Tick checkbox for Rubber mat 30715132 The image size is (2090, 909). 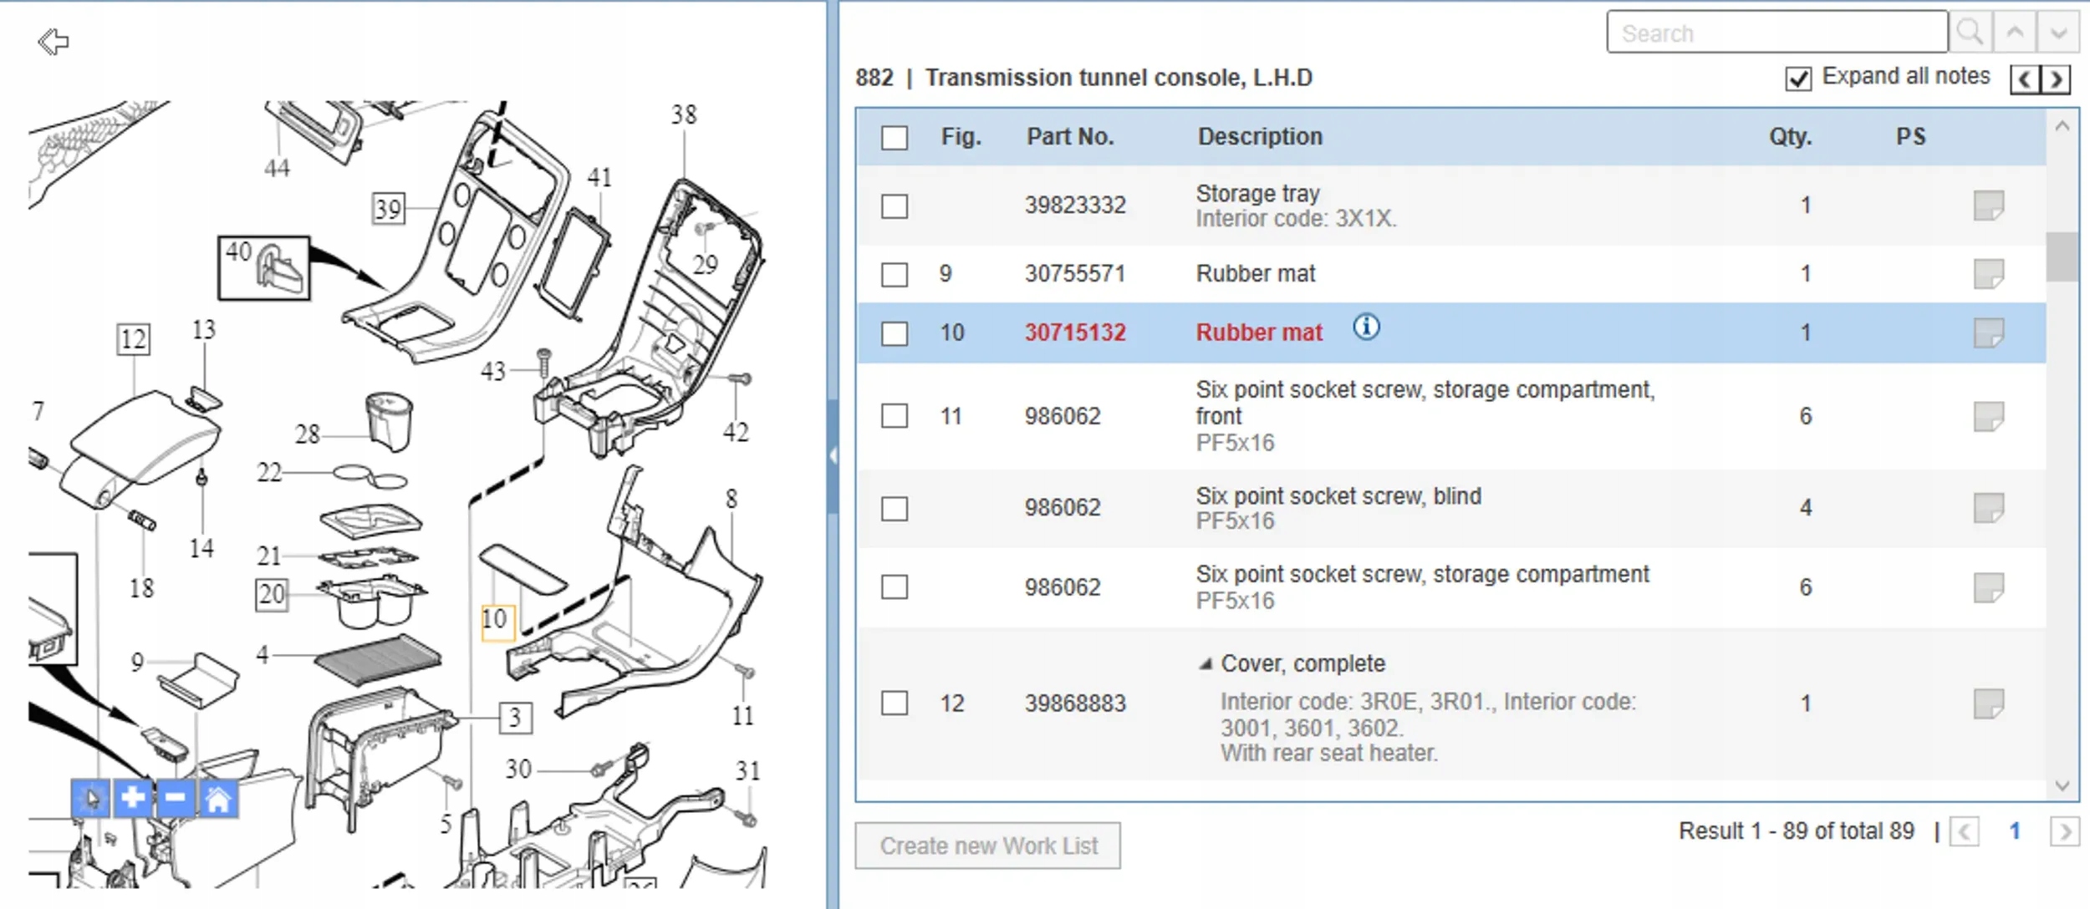(895, 333)
